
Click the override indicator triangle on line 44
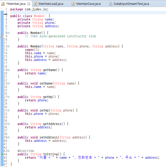coord(2,154)
